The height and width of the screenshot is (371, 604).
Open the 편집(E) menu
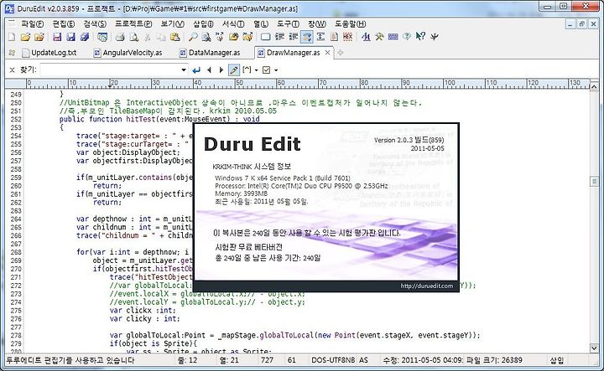(x=64, y=23)
